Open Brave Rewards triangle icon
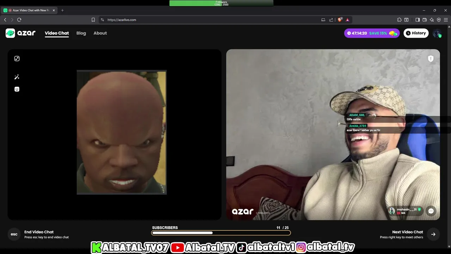This screenshot has height=254, width=451. (x=347, y=20)
